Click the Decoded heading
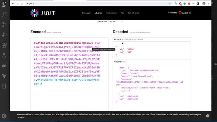Image resolution: width=217 pixels, height=122 pixels. (120, 32)
